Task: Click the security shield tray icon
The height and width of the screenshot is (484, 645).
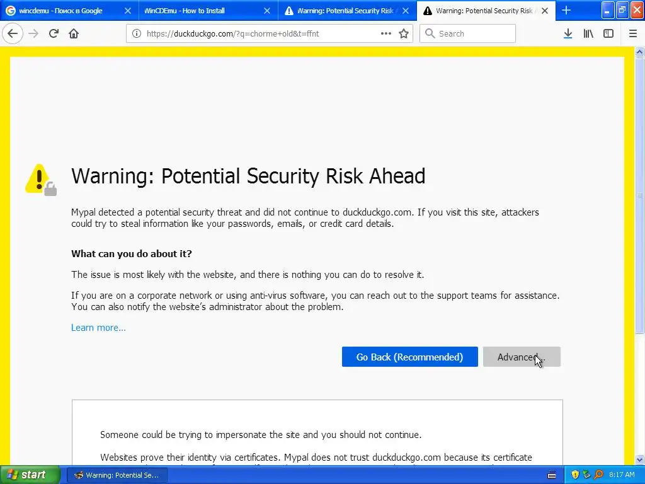Action: tap(575, 475)
